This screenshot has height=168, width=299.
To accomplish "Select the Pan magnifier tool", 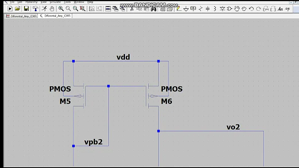I will [68, 9].
